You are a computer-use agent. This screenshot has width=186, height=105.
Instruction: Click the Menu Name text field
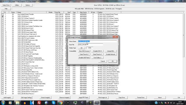point(98,41)
